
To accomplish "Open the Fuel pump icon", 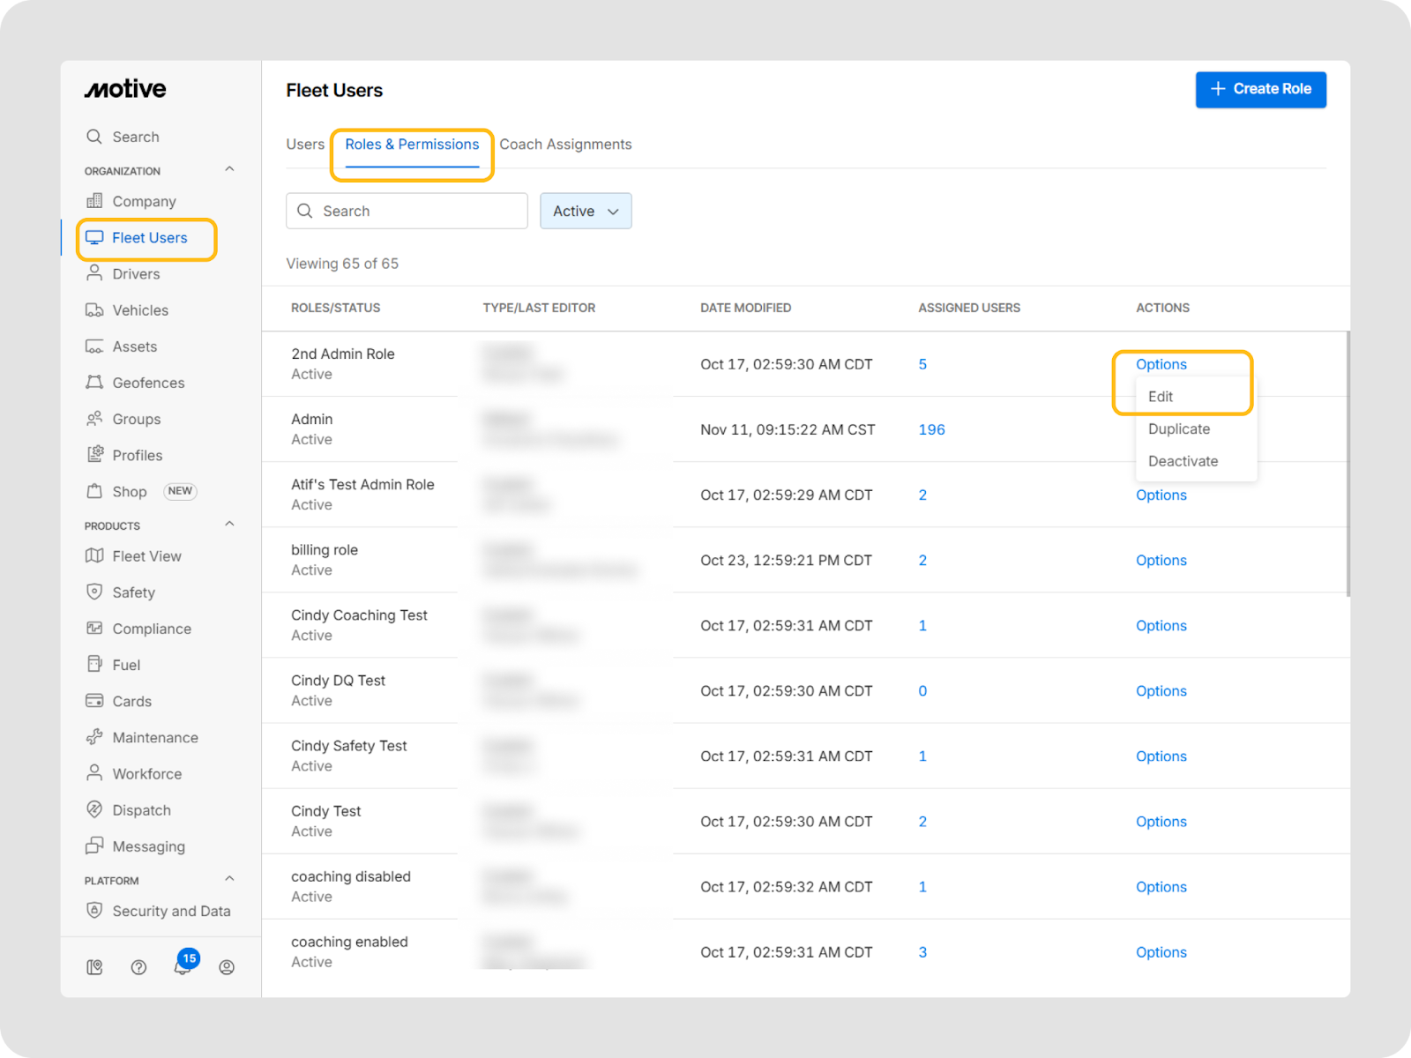I will (x=94, y=664).
